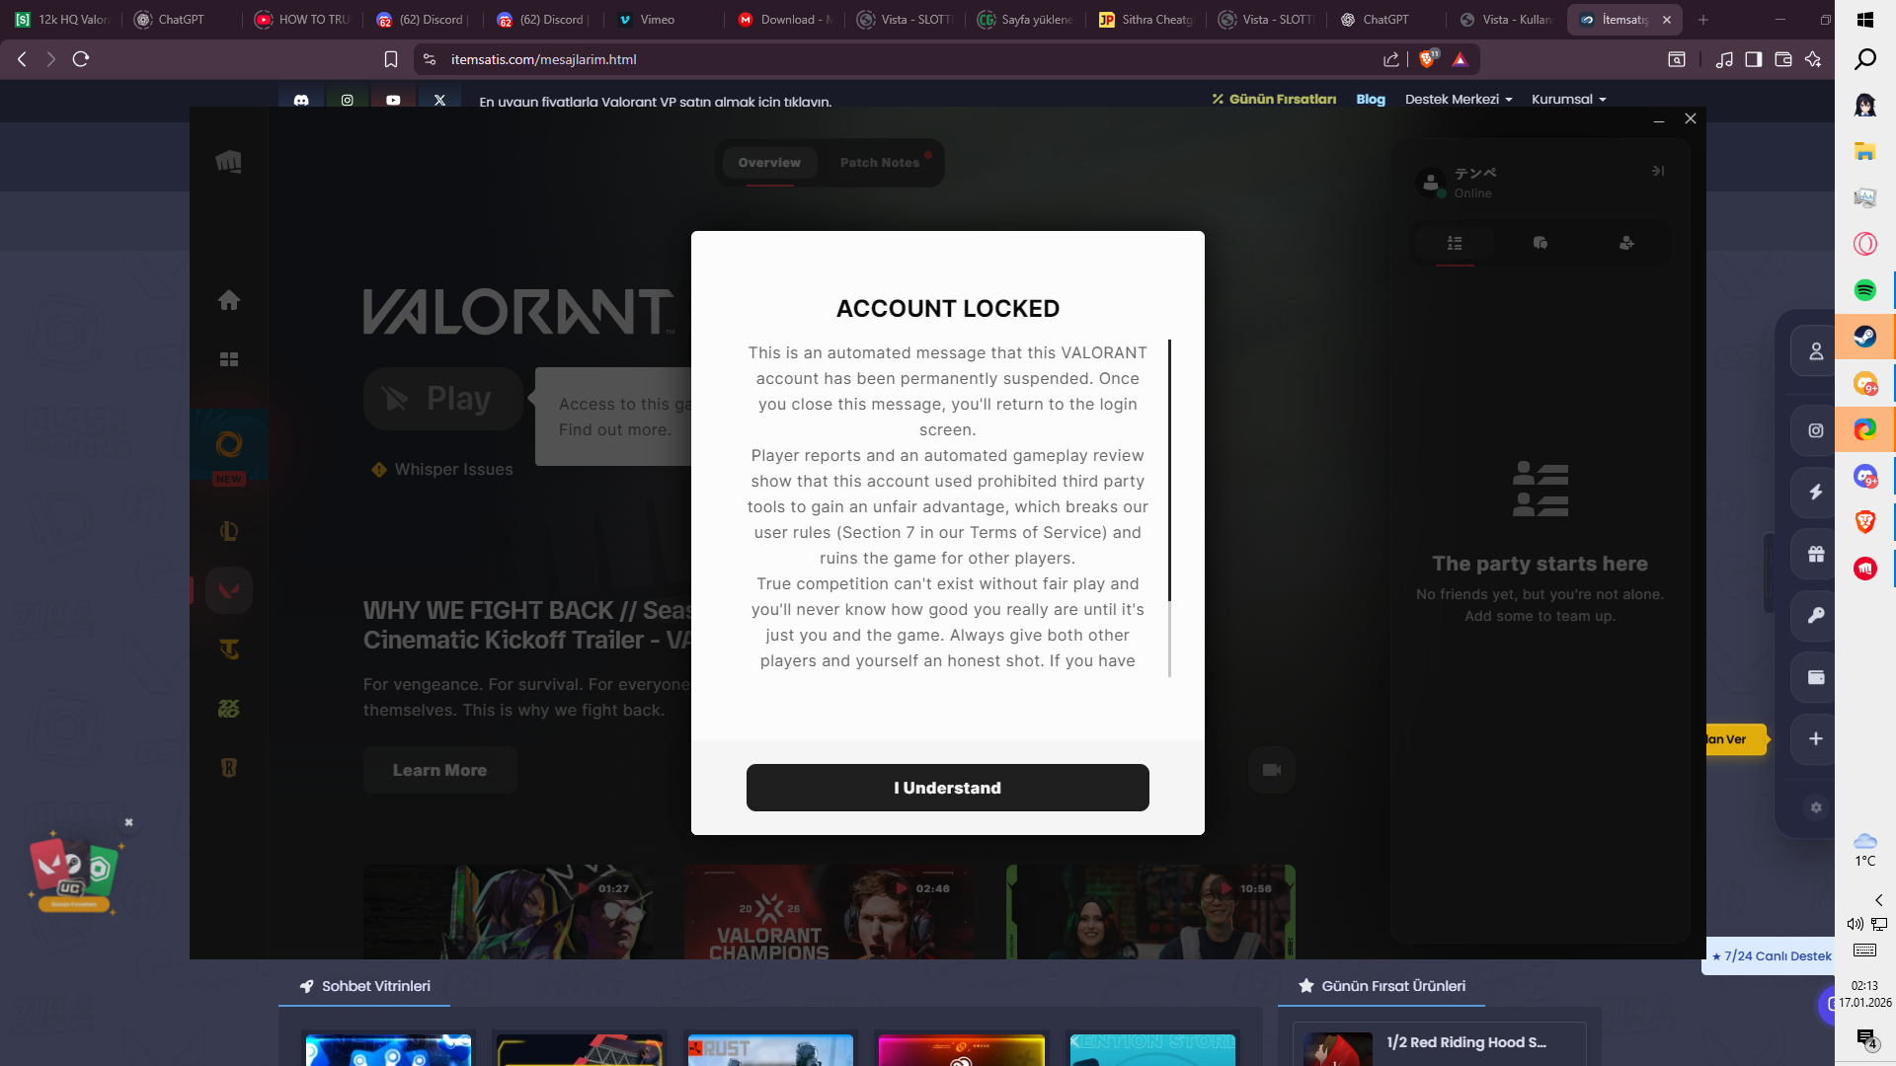Select Teamfight Tactics sidebar icon
The height and width of the screenshot is (1066, 1896).
click(229, 649)
